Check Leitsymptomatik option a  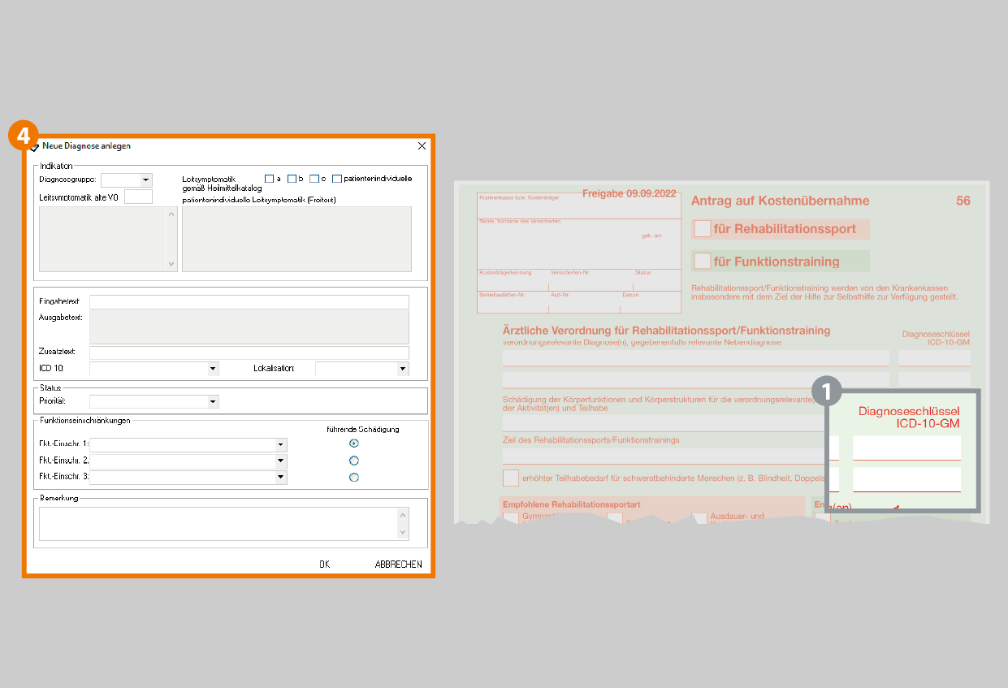[x=270, y=179]
